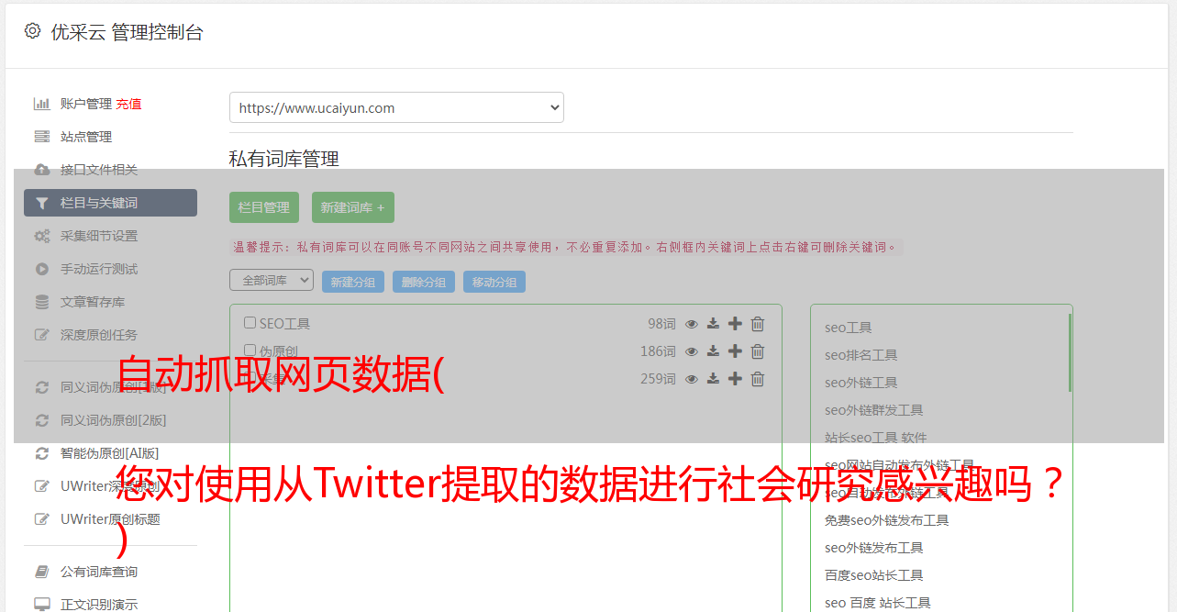Click the server icon for 站点管理
1177x612 pixels.
(42, 137)
